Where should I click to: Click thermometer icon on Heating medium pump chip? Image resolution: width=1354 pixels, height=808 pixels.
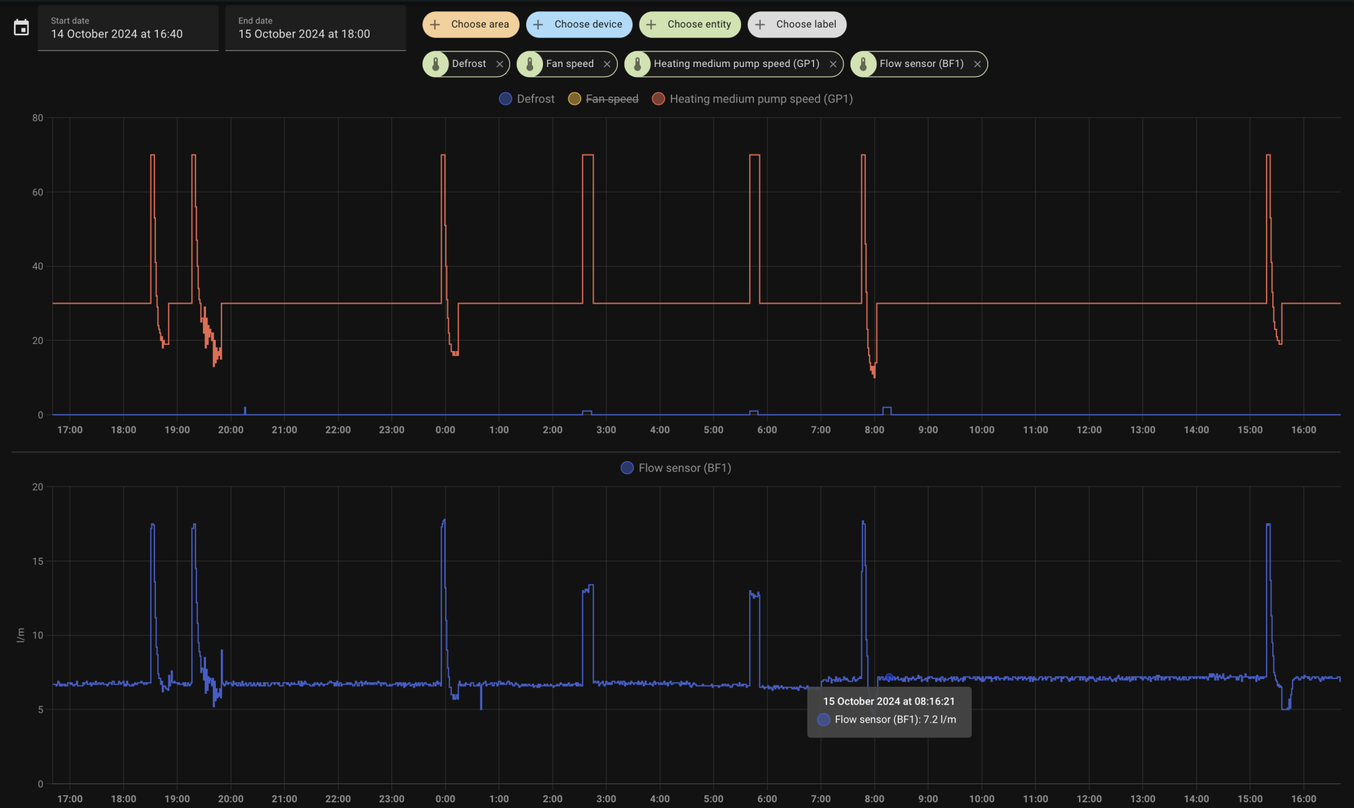tap(638, 64)
